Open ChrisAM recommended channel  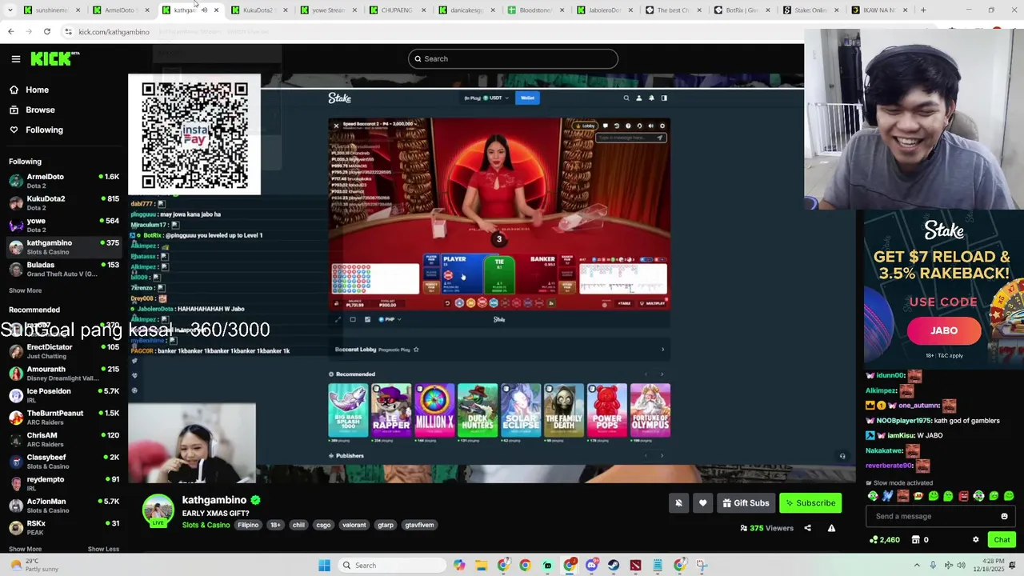pyautogui.click(x=64, y=439)
